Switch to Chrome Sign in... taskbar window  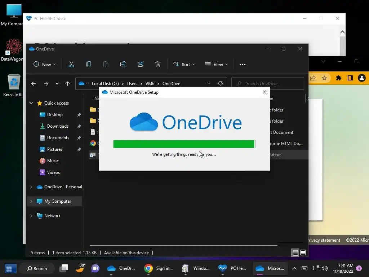click(159, 268)
